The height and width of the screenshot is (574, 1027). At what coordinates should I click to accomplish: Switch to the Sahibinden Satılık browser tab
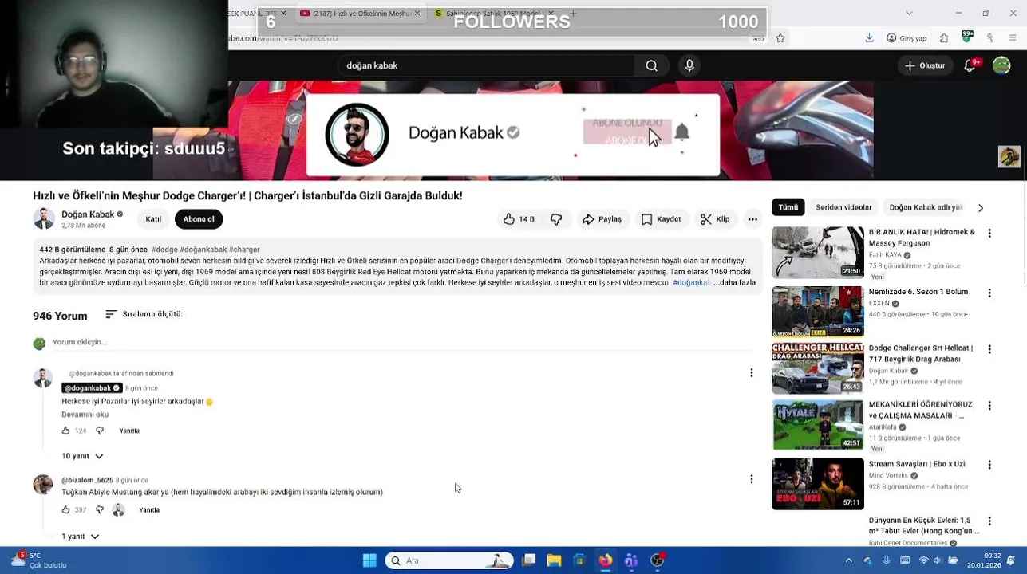pos(495,14)
